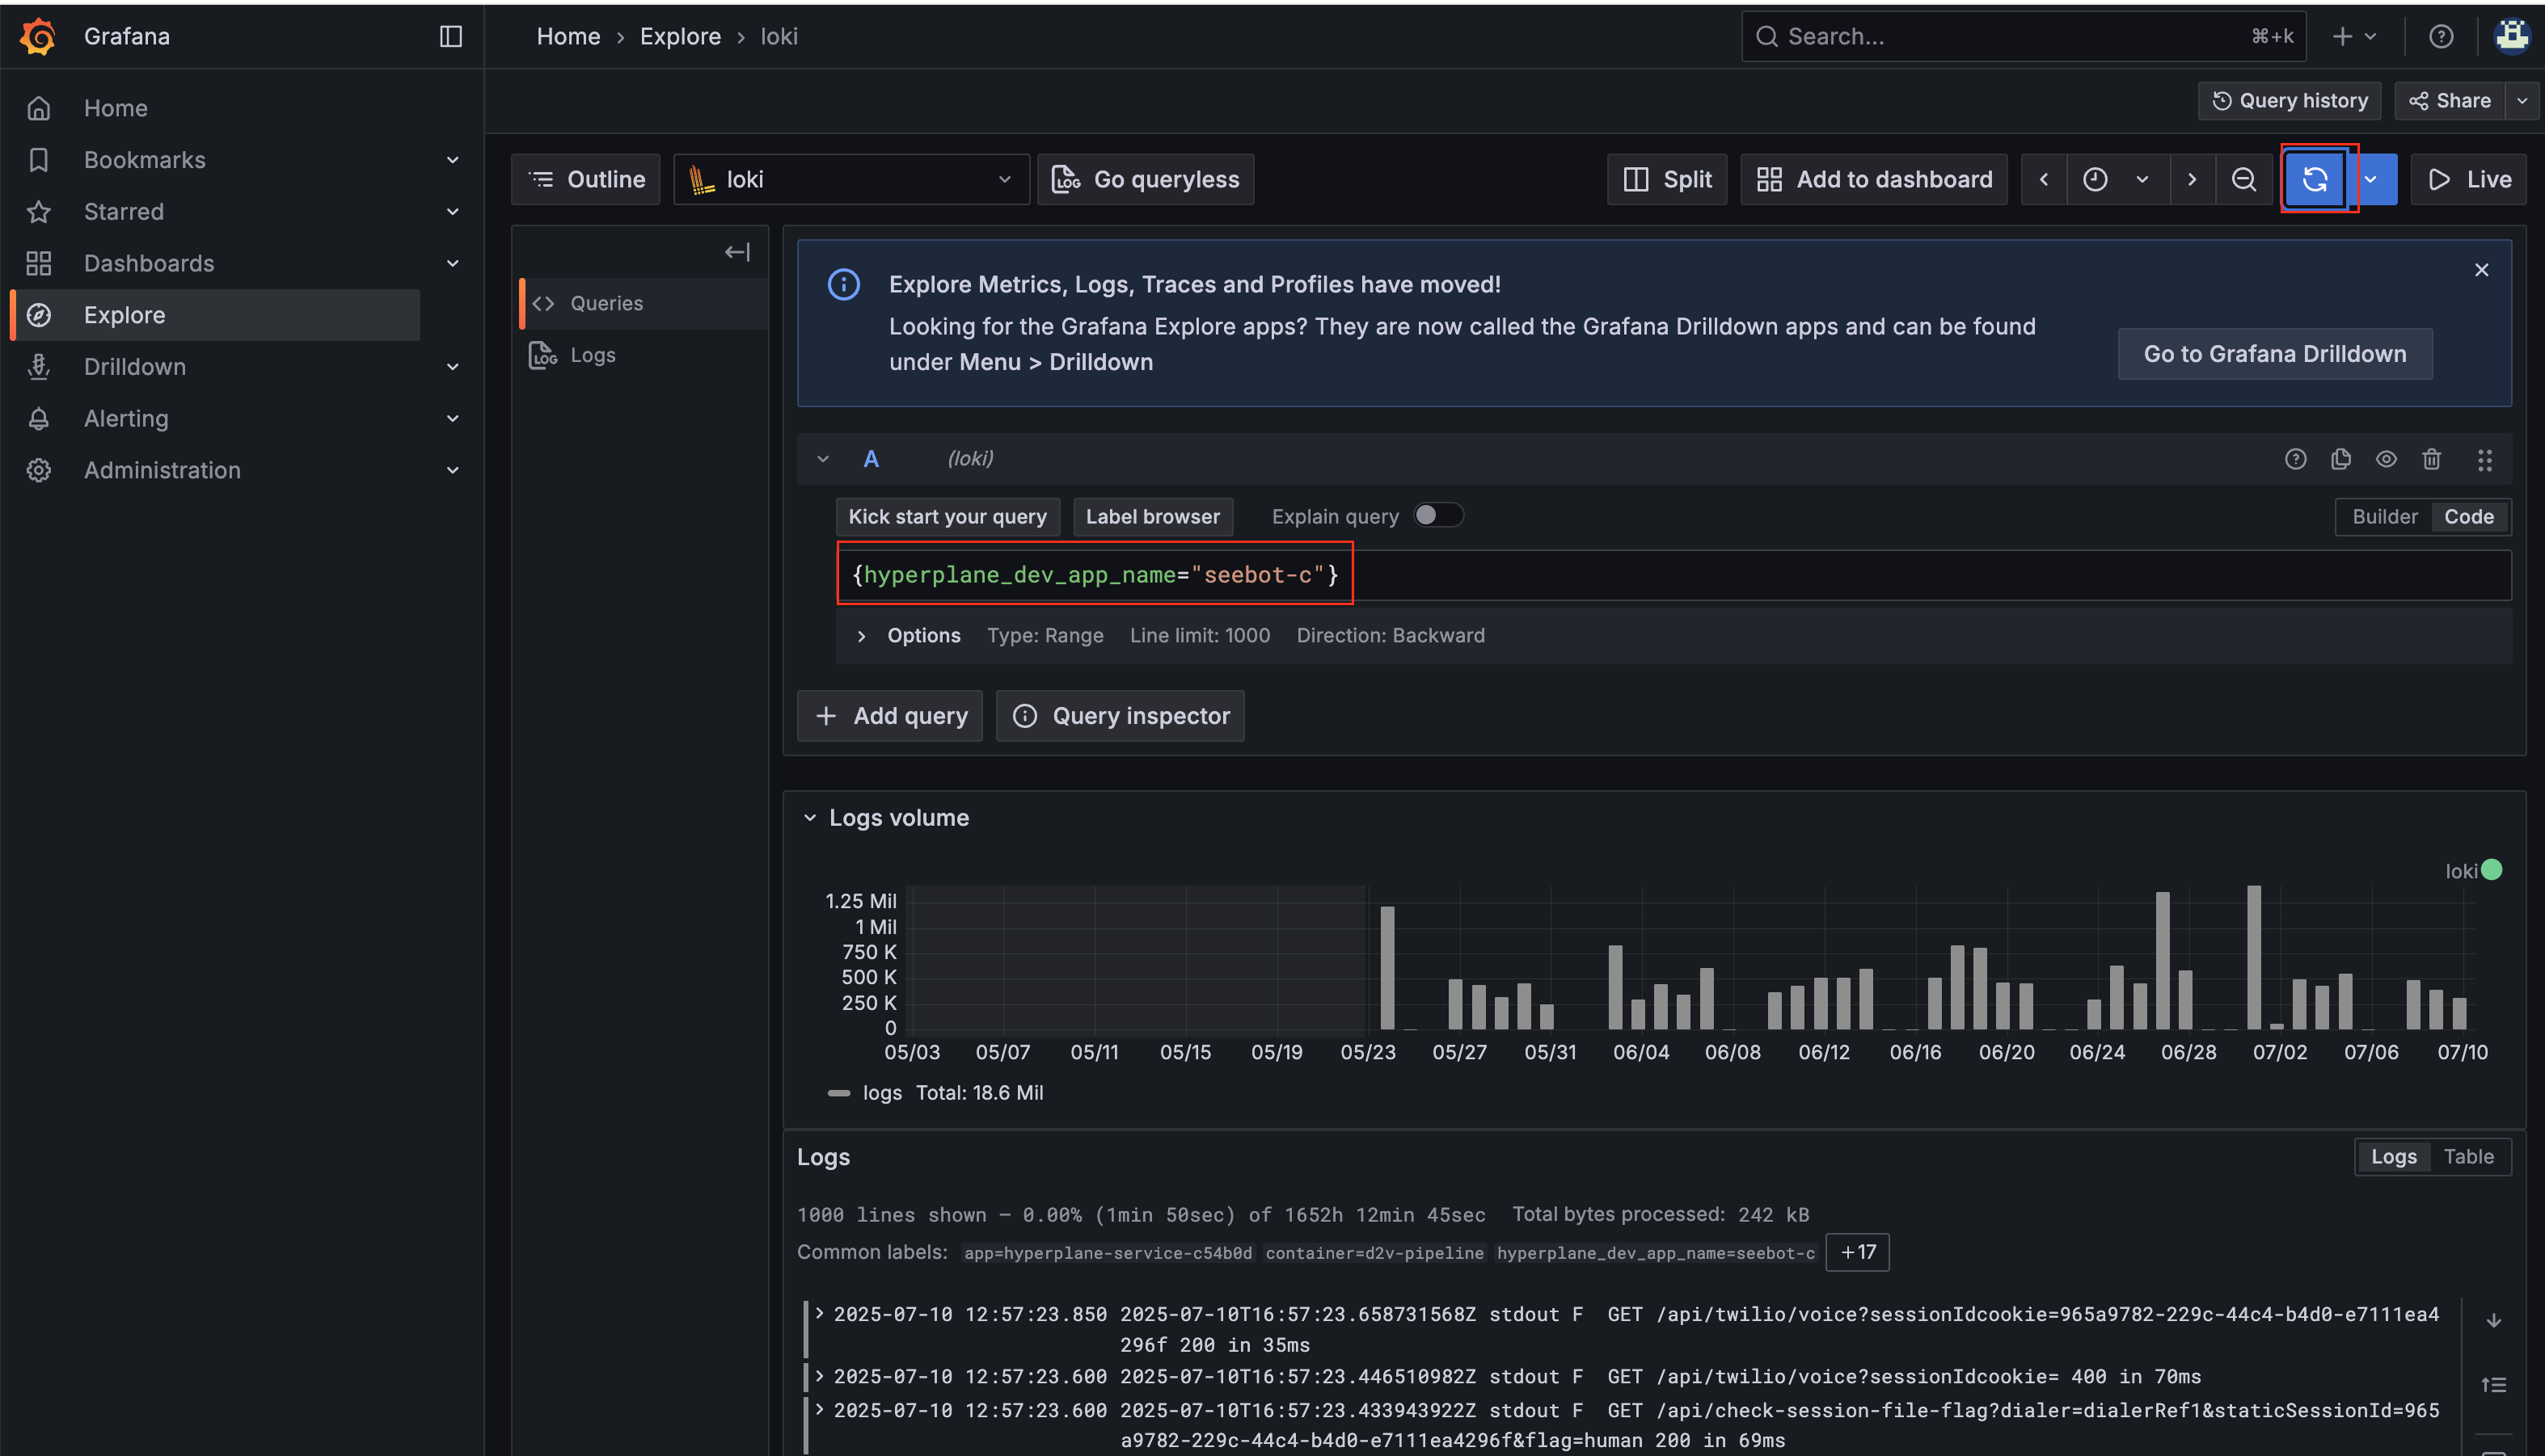Open Administration in sidebar menu
Image resolution: width=2545 pixels, height=1456 pixels.
[x=162, y=470]
